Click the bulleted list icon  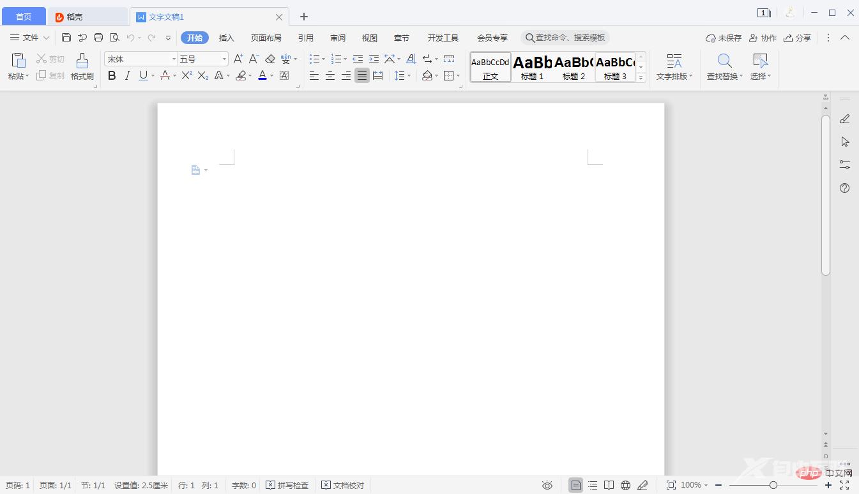(x=314, y=59)
